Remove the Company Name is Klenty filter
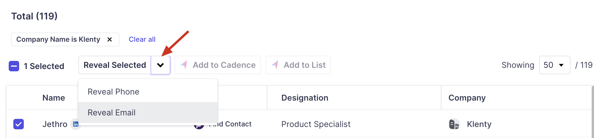Viewport: 594px width, 138px height. click(x=110, y=39)
